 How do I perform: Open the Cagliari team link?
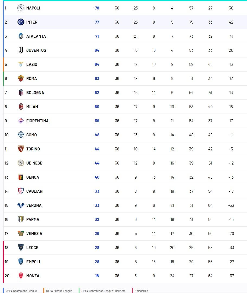[x=35, y=191]
